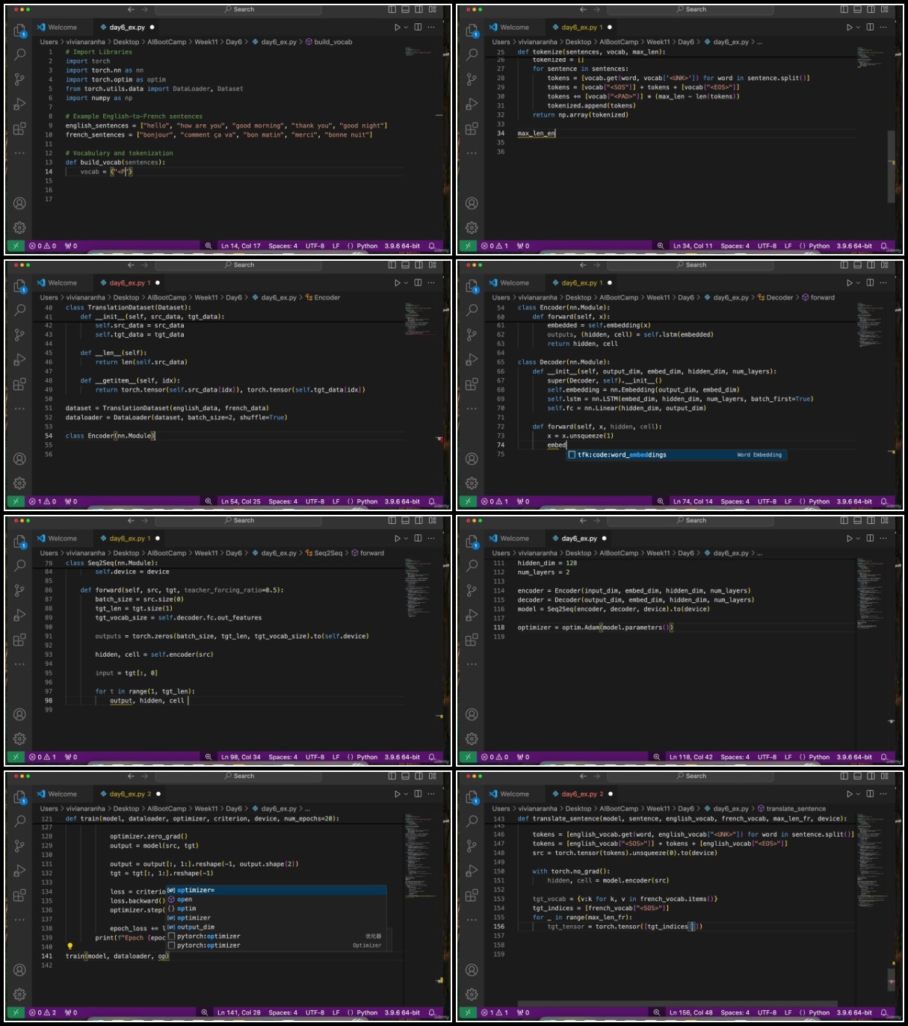Viewport: 908px width, 1026px height.
Task: Open Manage gear in the Encoder breadcrumb window
Action: [x=19, y=483]
